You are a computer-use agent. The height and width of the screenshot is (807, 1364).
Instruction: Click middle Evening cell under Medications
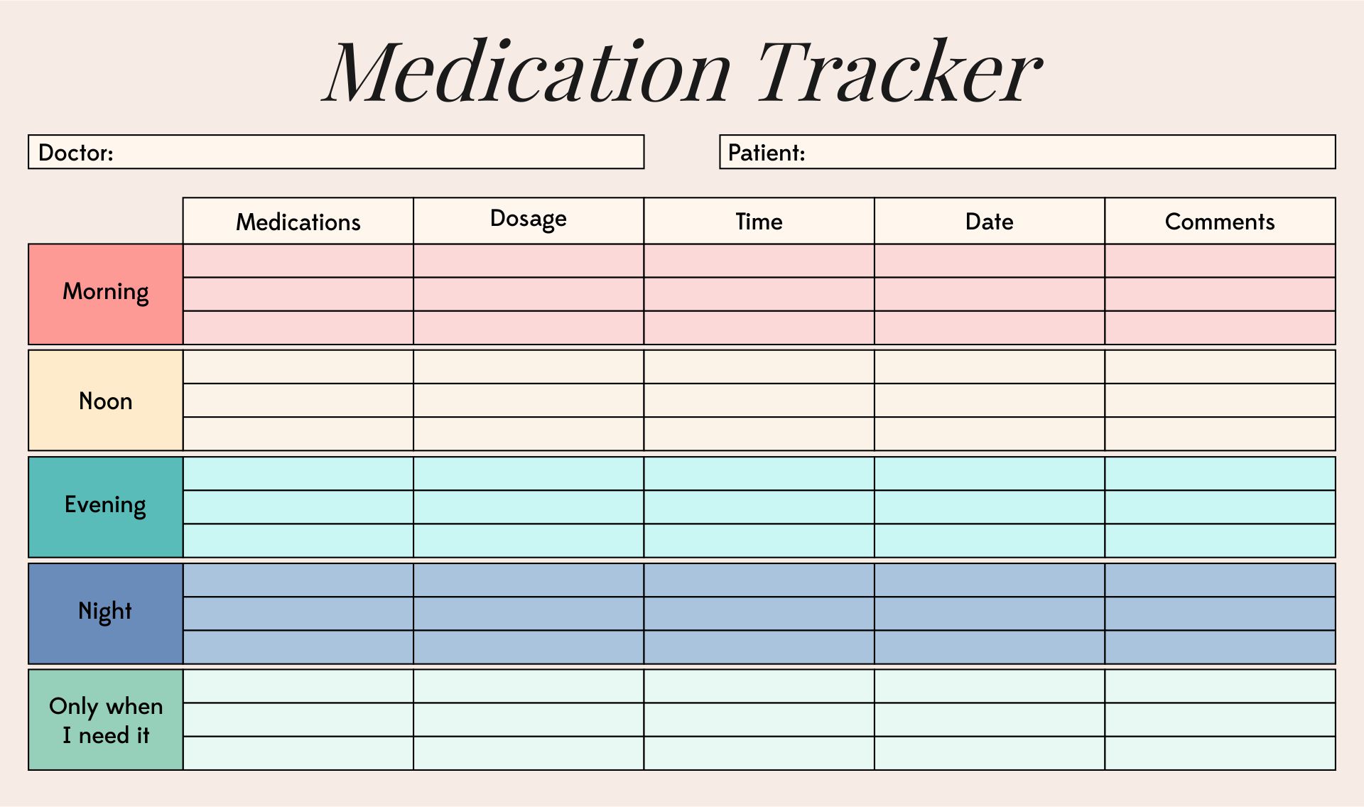click(298, 507)
